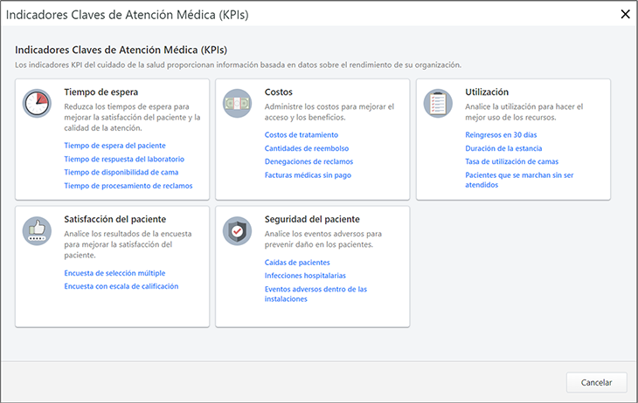The height and width of the screenshot is (403, 638).
Task: Click the Utilización clipboard icon
Action: [437, 103]
